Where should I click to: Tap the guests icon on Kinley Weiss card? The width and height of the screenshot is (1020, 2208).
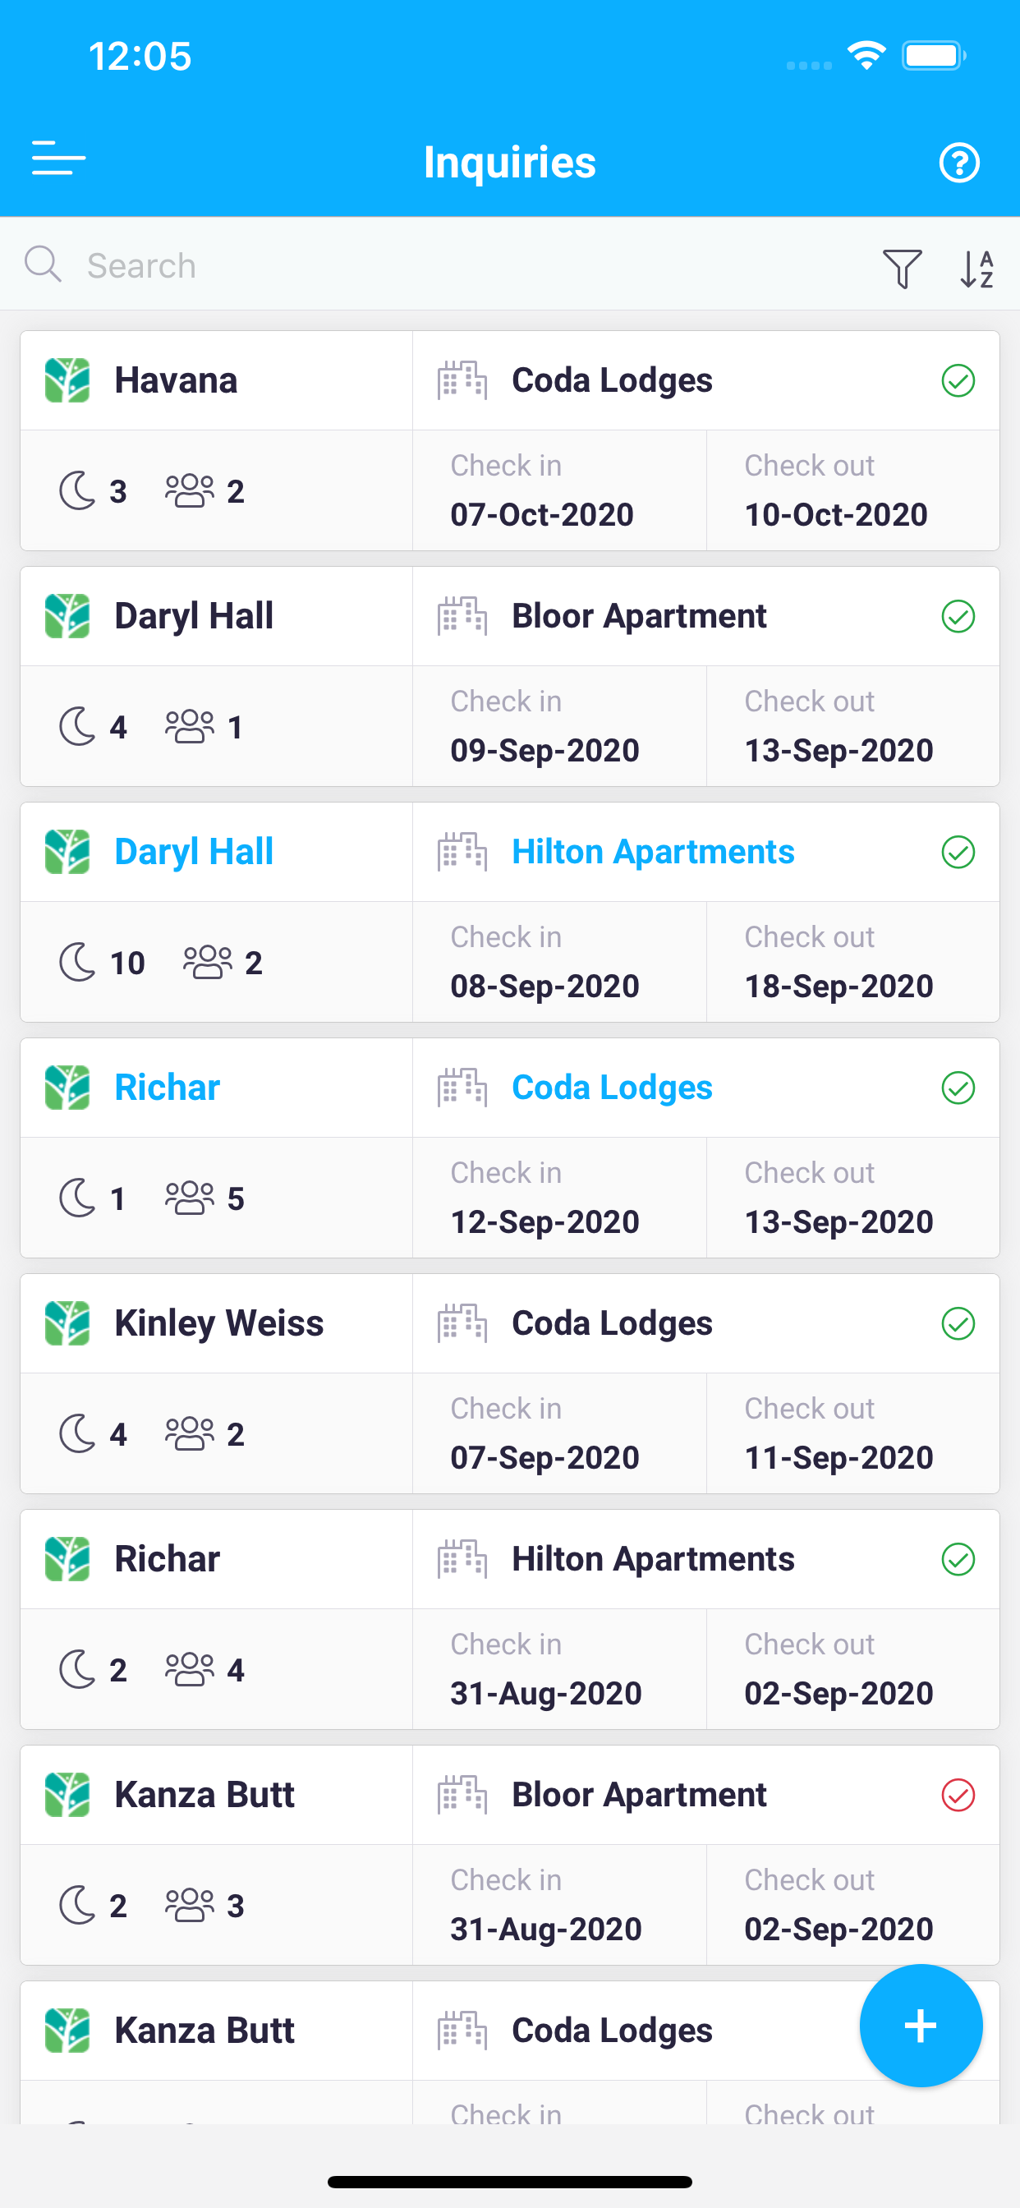(x=190, y=1434)
